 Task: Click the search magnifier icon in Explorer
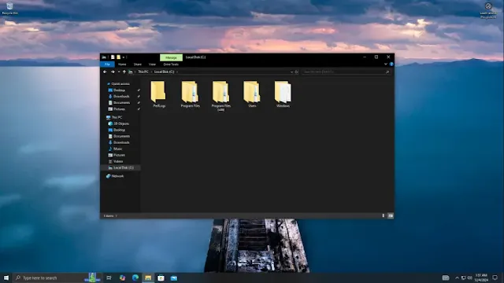point(387,72)
